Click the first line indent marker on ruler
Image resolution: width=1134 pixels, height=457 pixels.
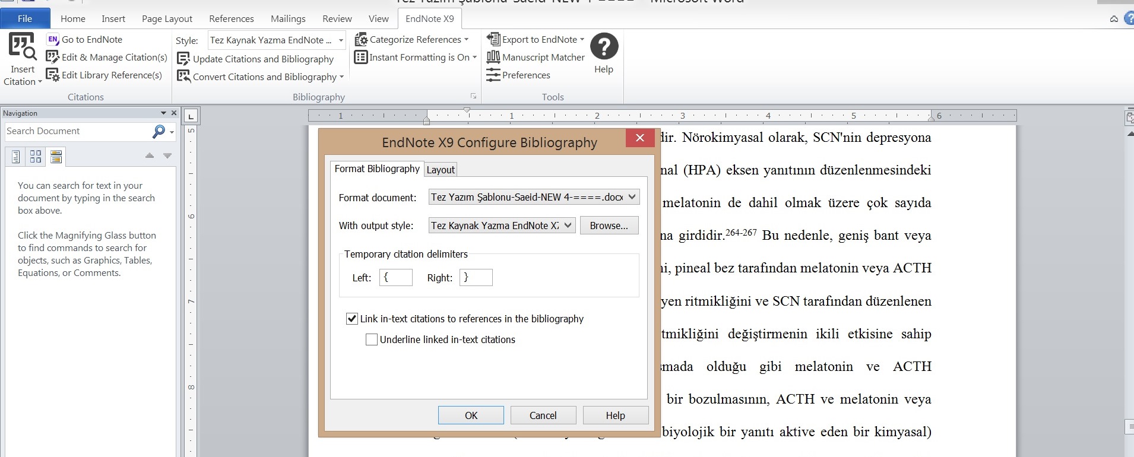click(467, 110)
